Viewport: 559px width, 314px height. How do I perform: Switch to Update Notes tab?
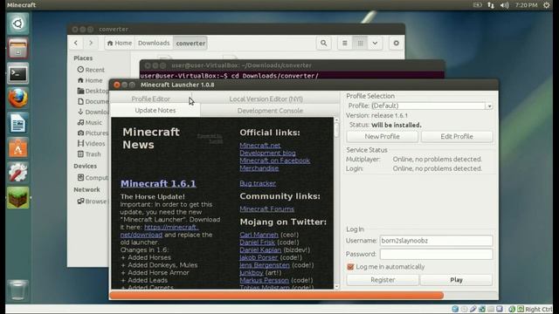pos(155,111)
